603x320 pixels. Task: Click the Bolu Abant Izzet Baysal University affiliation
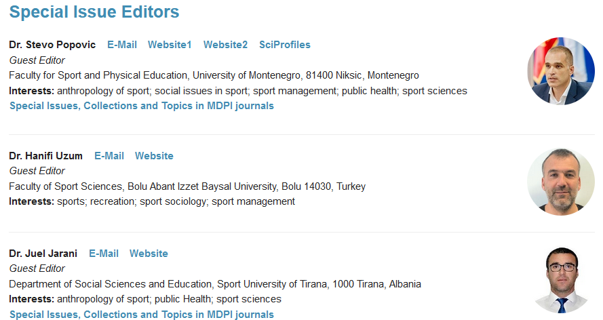[x=187, y=186]
